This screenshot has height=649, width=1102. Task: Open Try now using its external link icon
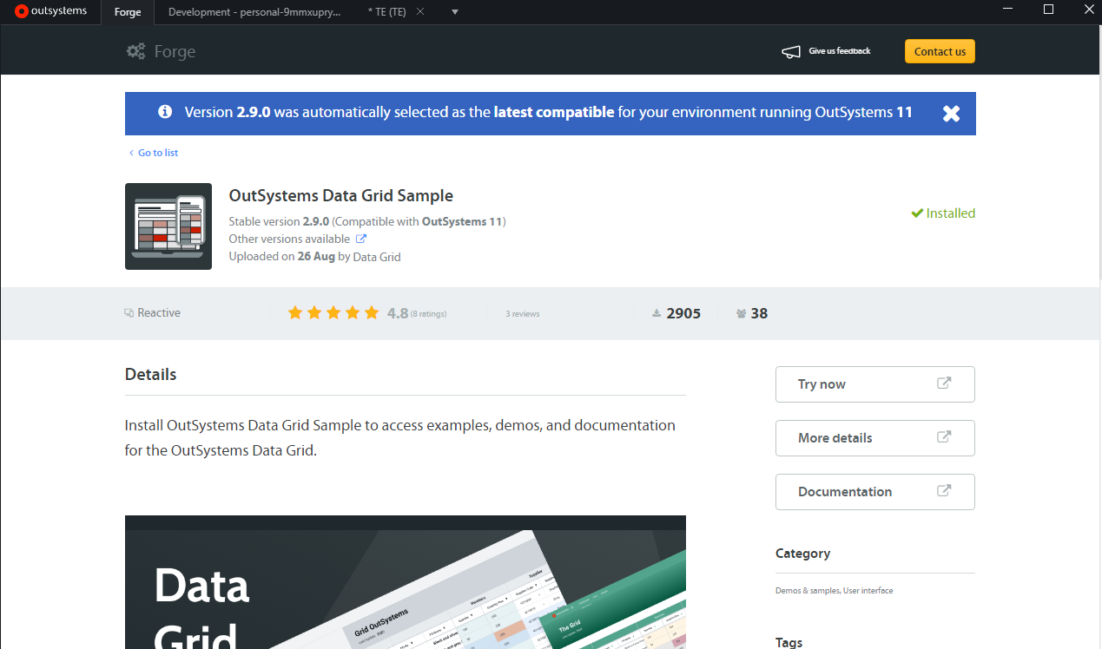[944, 383]
